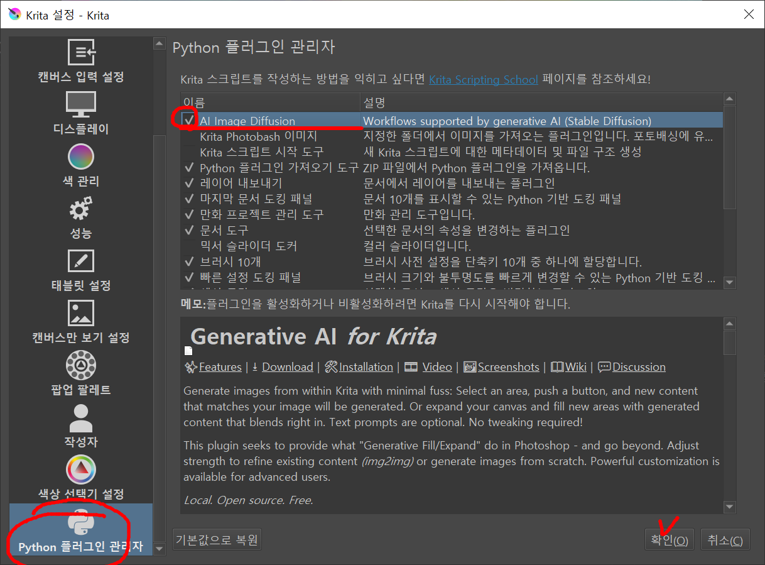Click the 설명 column header
The height and width of the screenshot is (565, 765).
pos(541,102)
